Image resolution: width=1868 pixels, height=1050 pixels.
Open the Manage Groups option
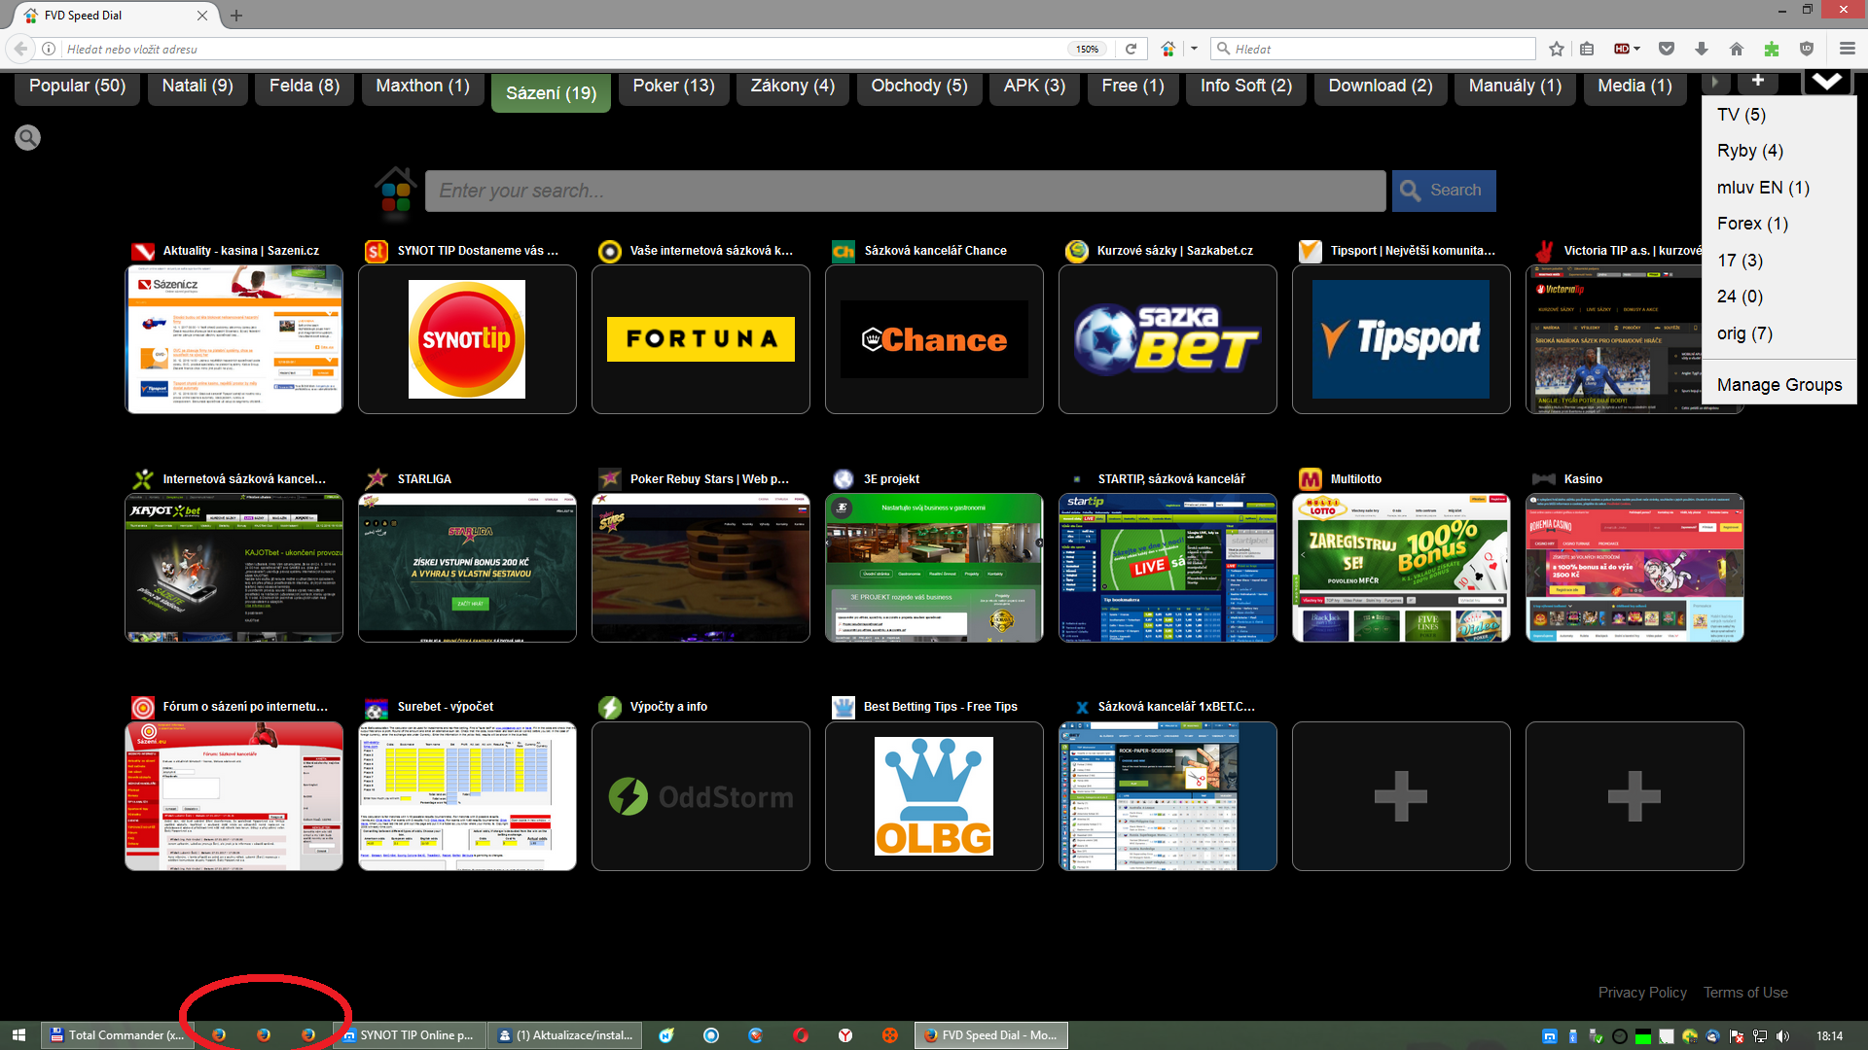(x=1778, y=385)
